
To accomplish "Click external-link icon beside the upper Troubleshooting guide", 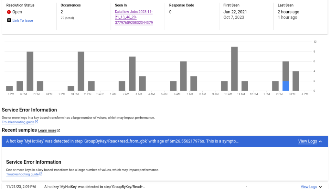I will pos(37,122).
